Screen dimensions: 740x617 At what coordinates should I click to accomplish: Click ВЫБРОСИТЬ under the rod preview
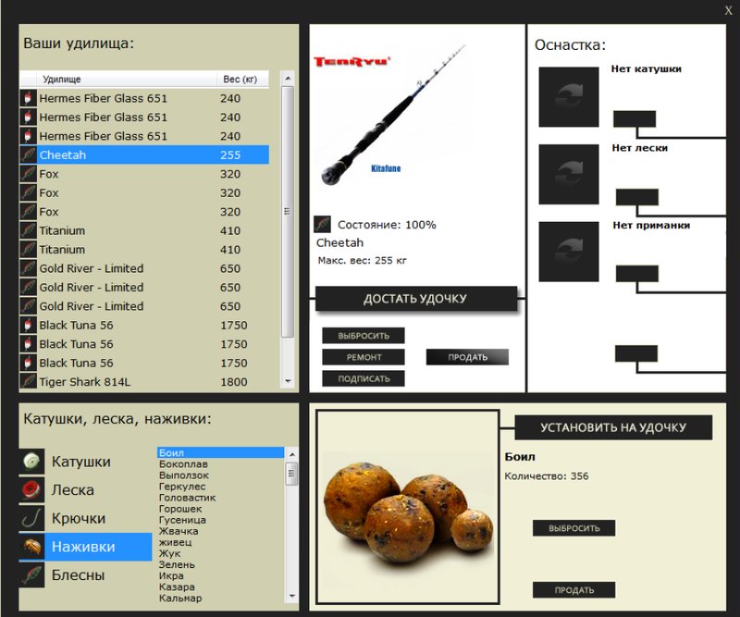click(x=364, y=336)
